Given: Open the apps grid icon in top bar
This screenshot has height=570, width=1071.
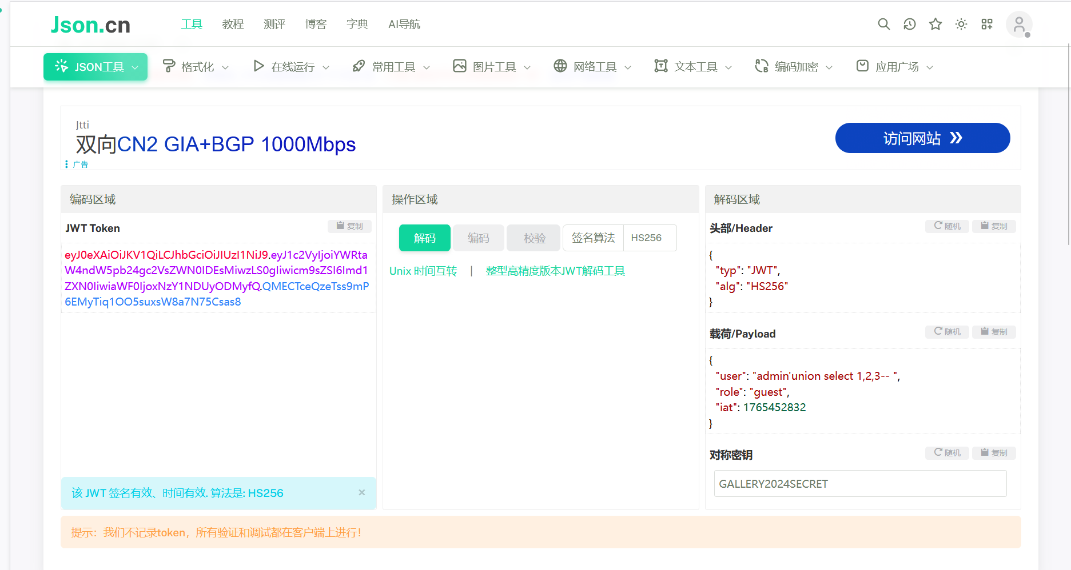Looking at the screenshot, I should click(986, 24).
